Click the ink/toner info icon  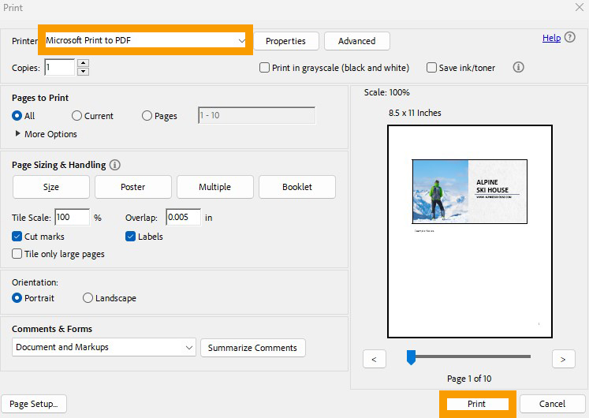pyautogui.click(x=518, y=68)
